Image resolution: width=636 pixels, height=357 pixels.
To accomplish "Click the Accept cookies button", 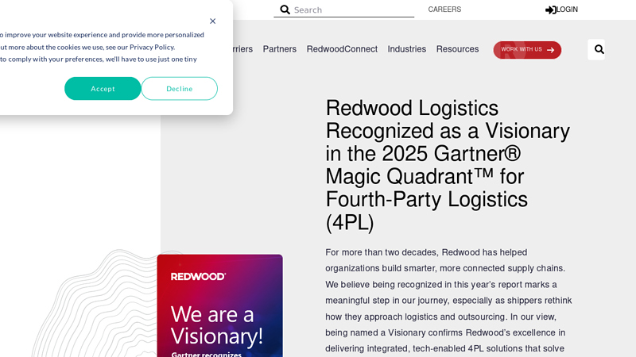I will [103, 89].
